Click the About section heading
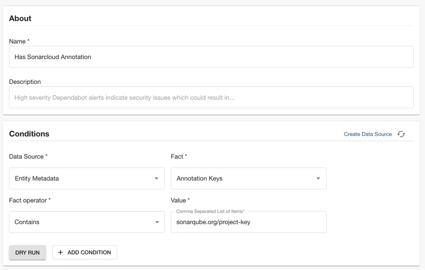Screen dimensions: 425x270 pos(20,19)
